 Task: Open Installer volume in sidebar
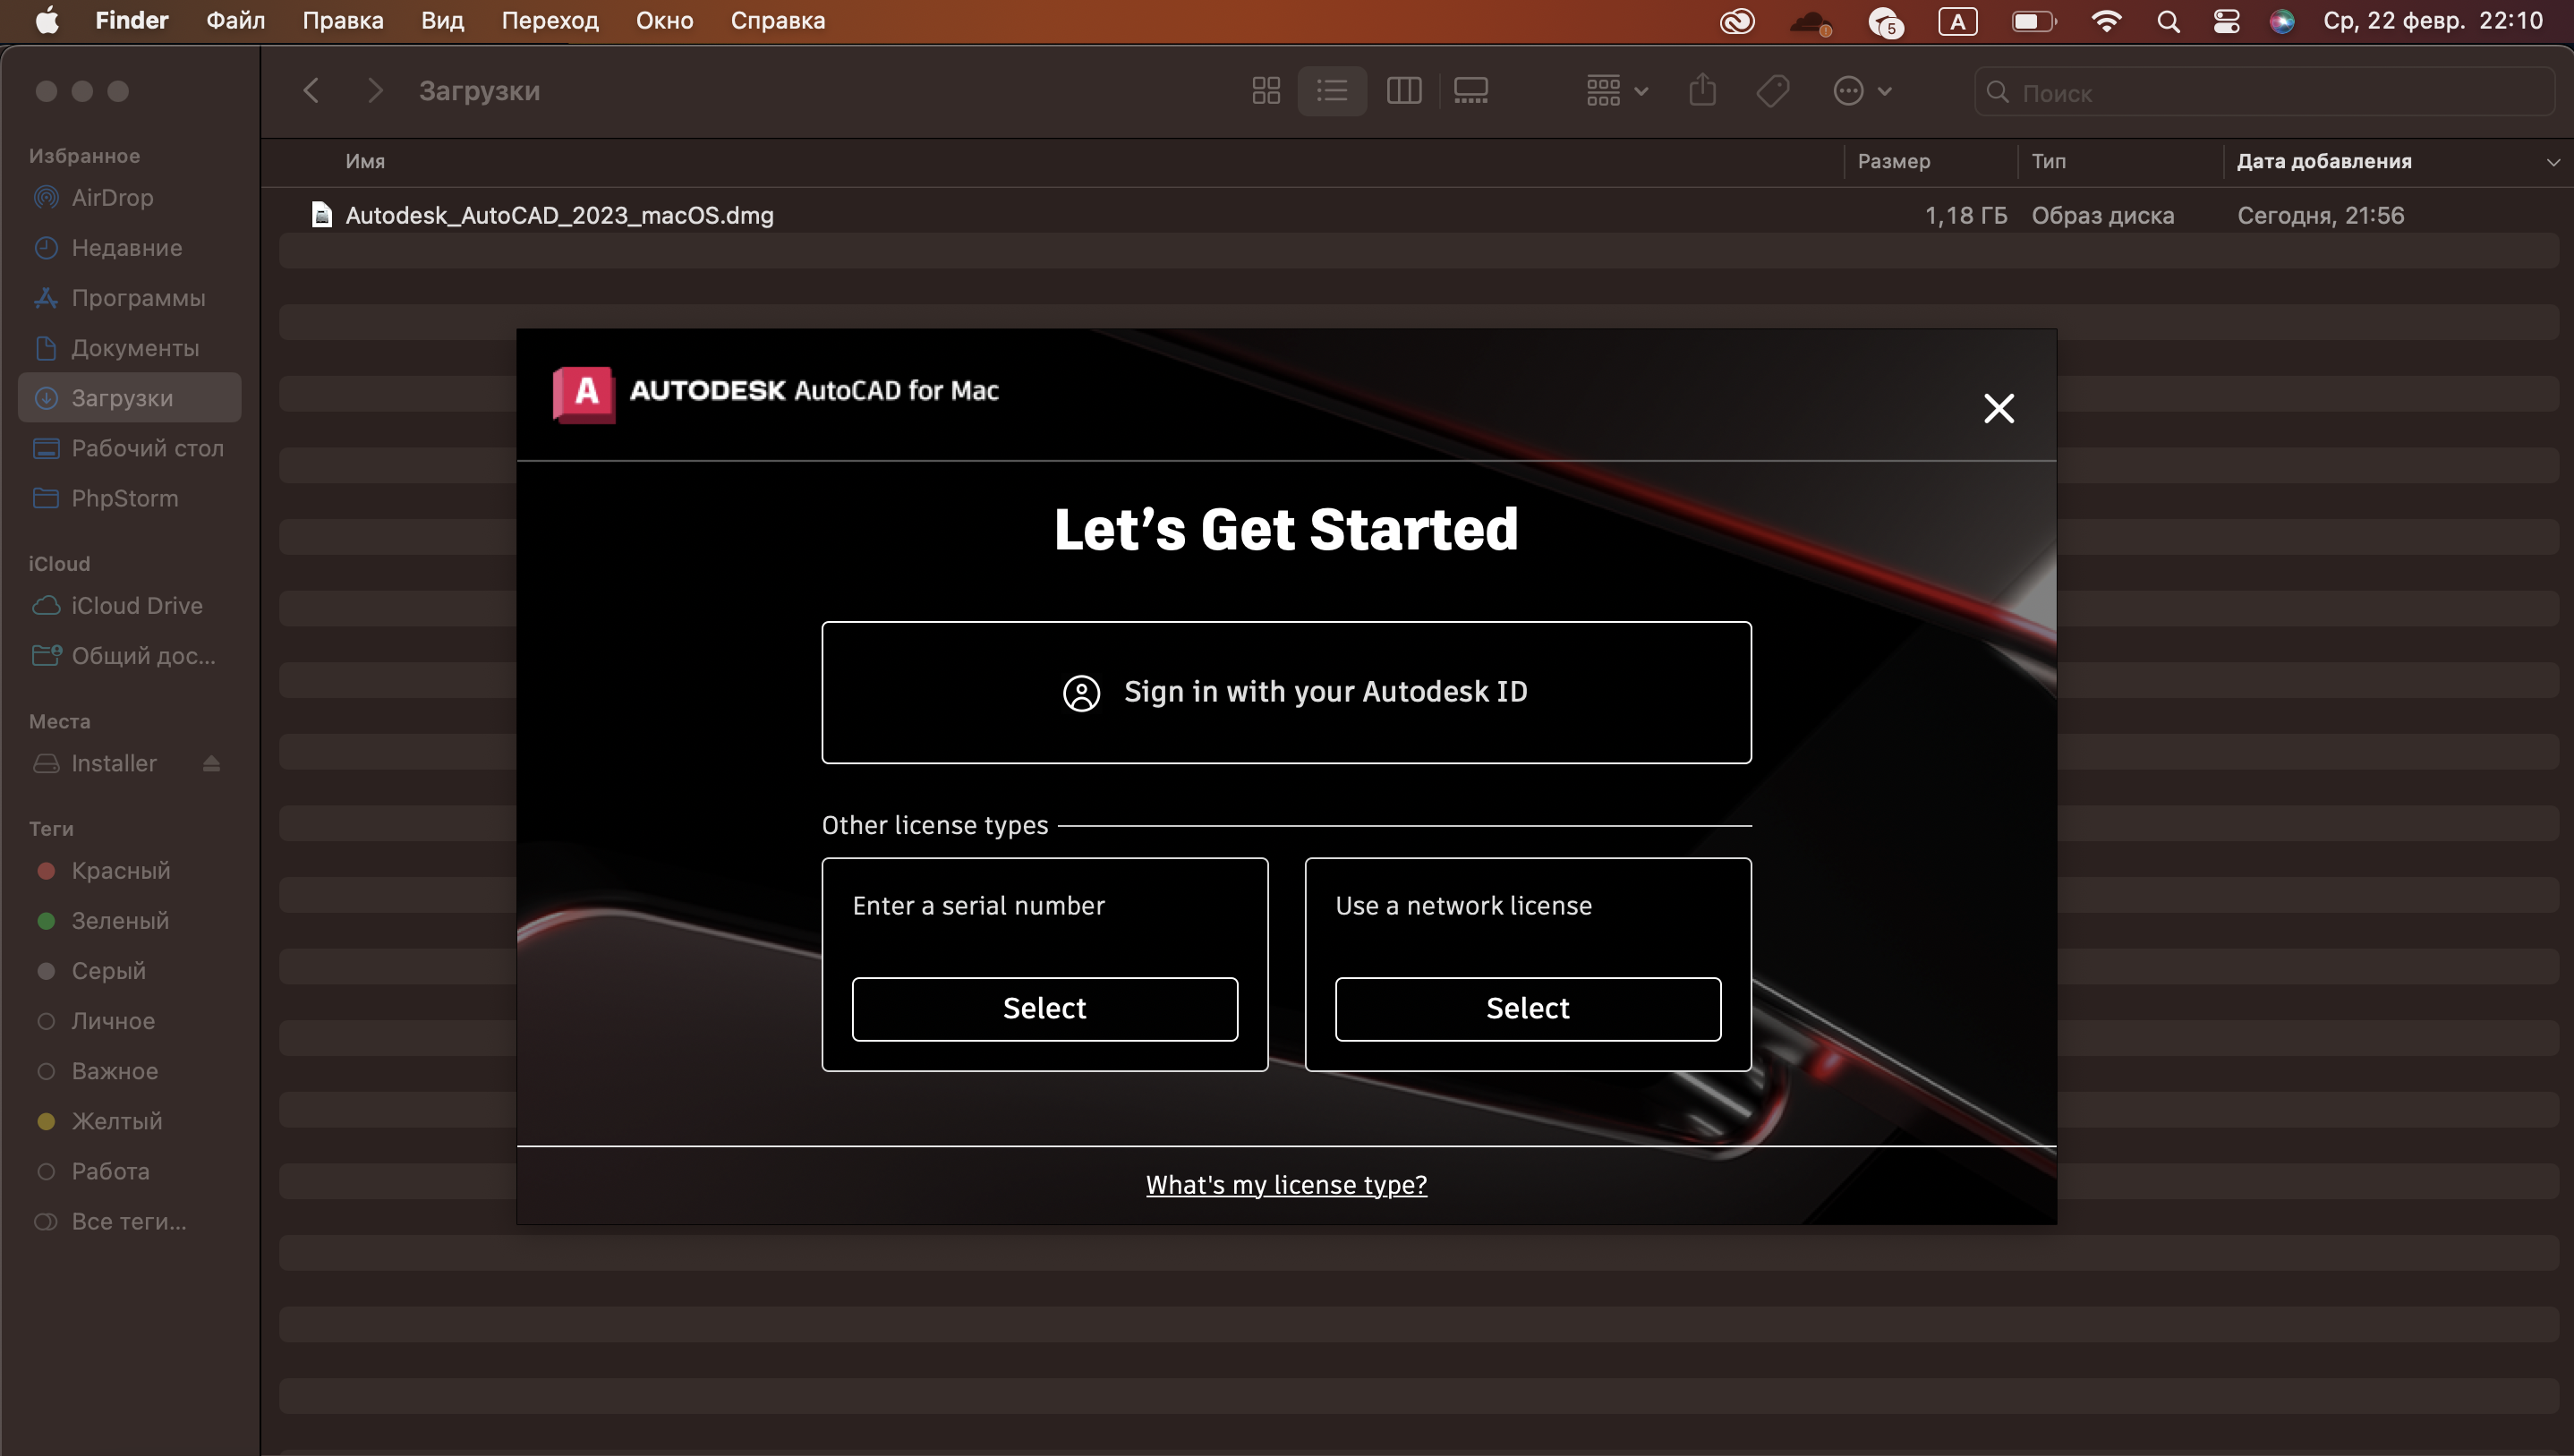[113, 763]
